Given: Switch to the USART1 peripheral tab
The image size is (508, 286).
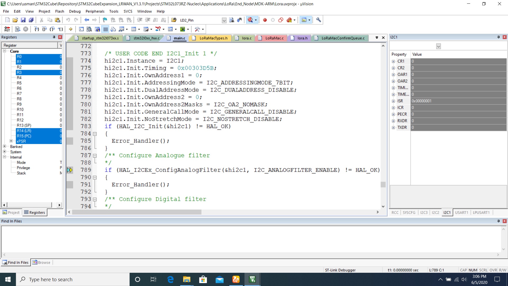Looking at the screenshot, I should click(461, 212).
